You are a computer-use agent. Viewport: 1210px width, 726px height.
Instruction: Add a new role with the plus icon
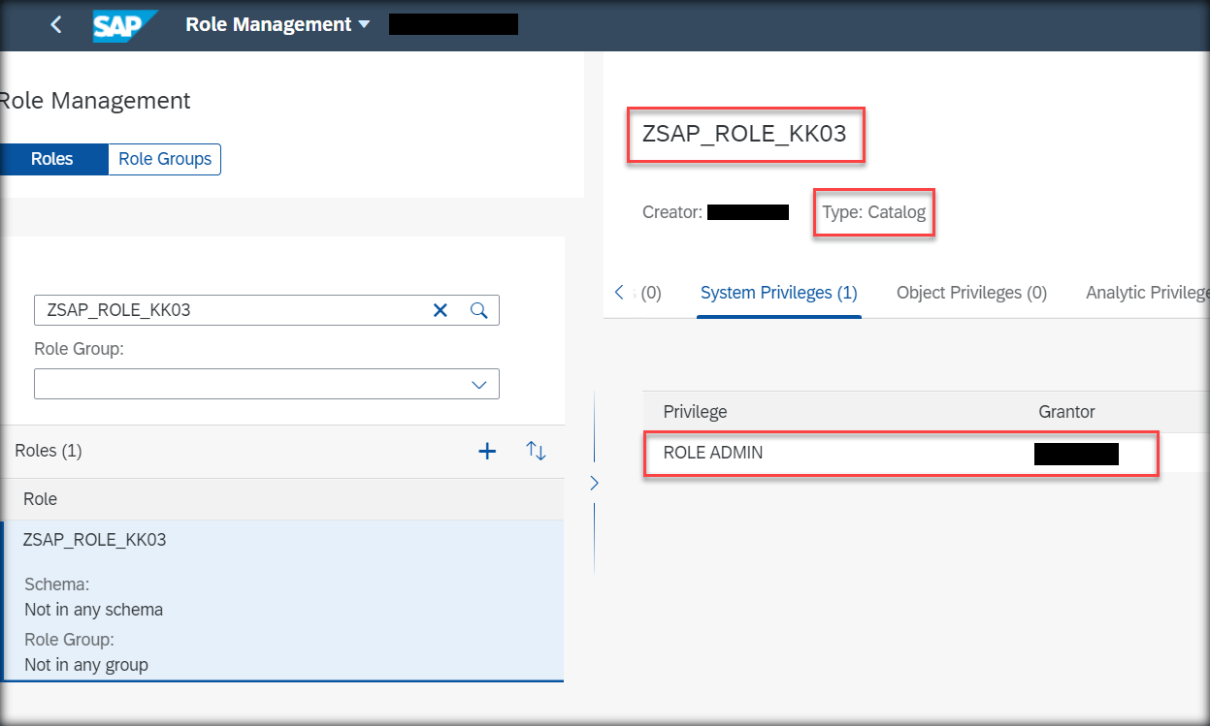(x=487, y=451)
